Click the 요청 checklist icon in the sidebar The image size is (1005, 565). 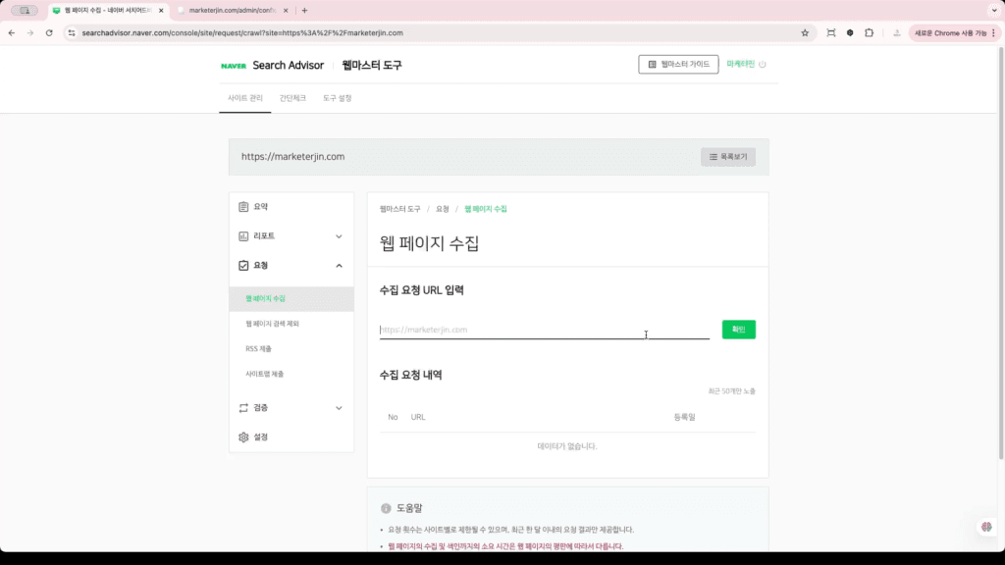click(x=242, y=266)
